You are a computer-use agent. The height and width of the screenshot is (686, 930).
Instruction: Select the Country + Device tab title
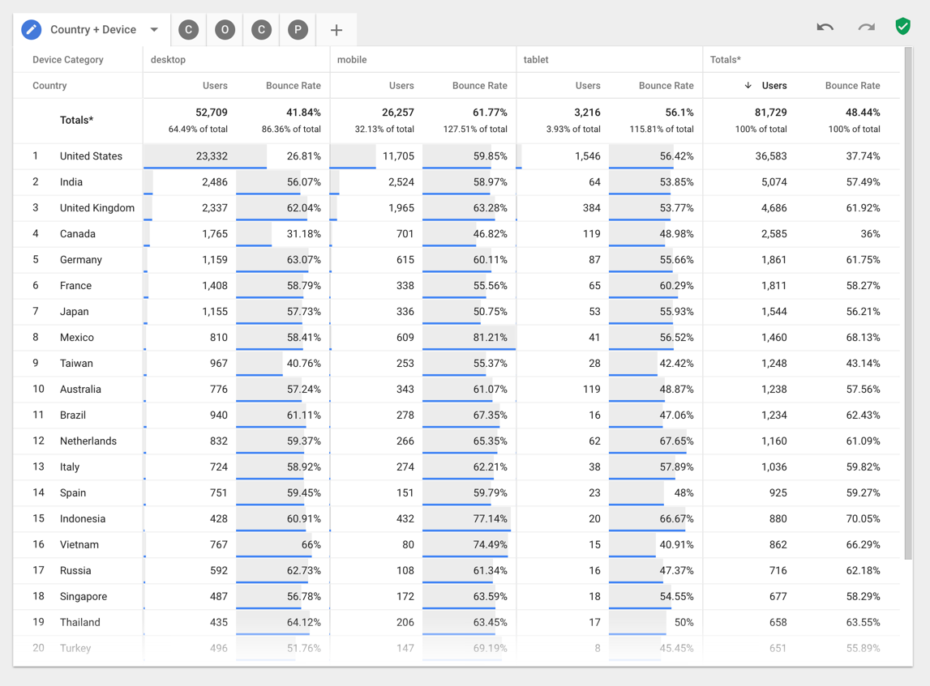(92, 30)
